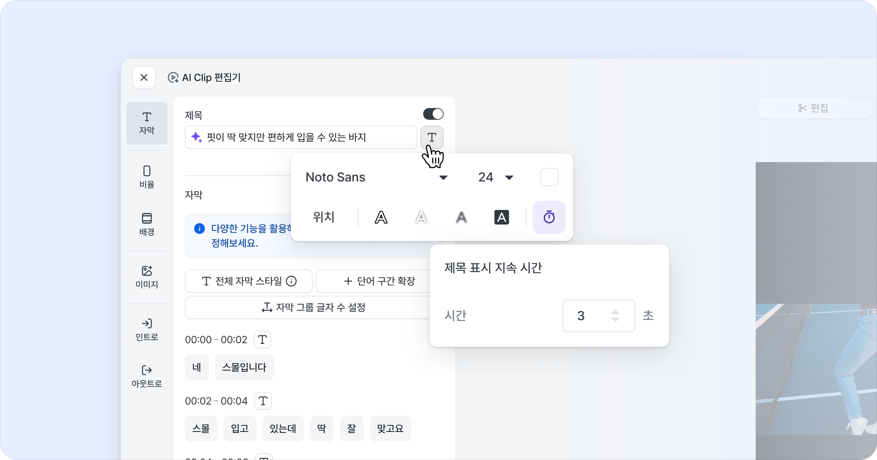Click 단어 구간 확장 button

click(379, 281)
